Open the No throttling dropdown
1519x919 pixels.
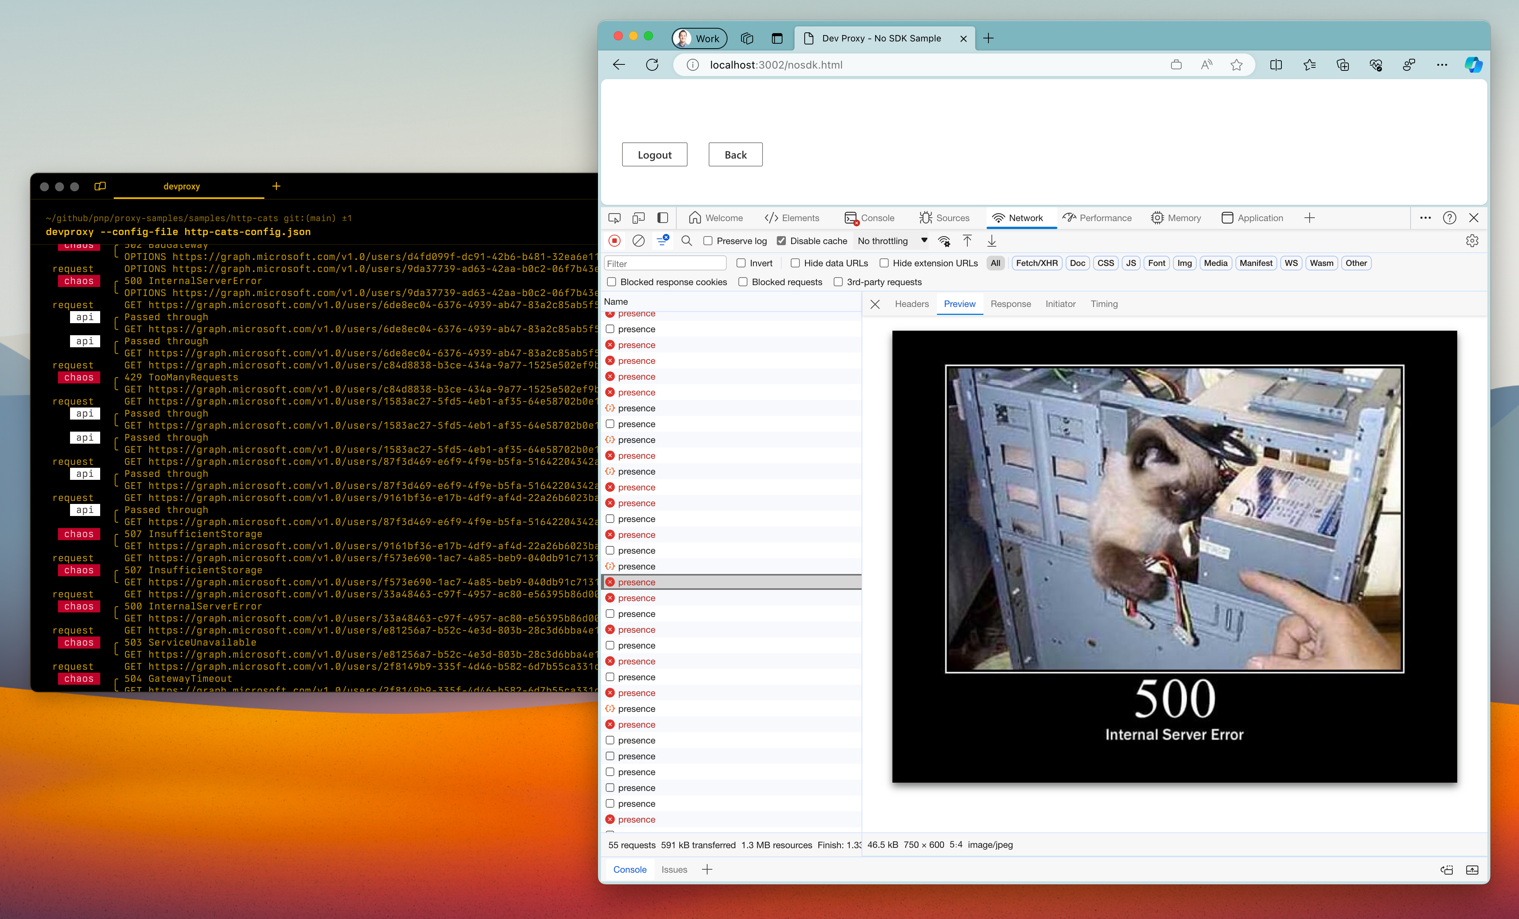pos(891,241)
